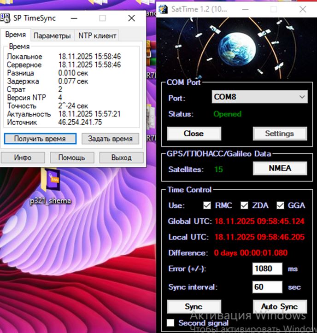Click the Задать время button
The width and height of the screenshot is (317, 333).
pyautogui.click(x=110, y=139)
